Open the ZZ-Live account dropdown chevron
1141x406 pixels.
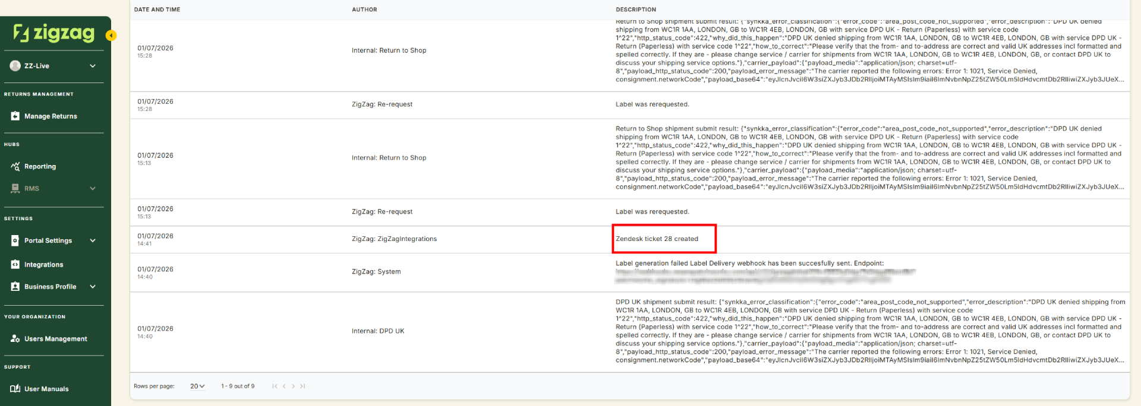click(93, 66)
